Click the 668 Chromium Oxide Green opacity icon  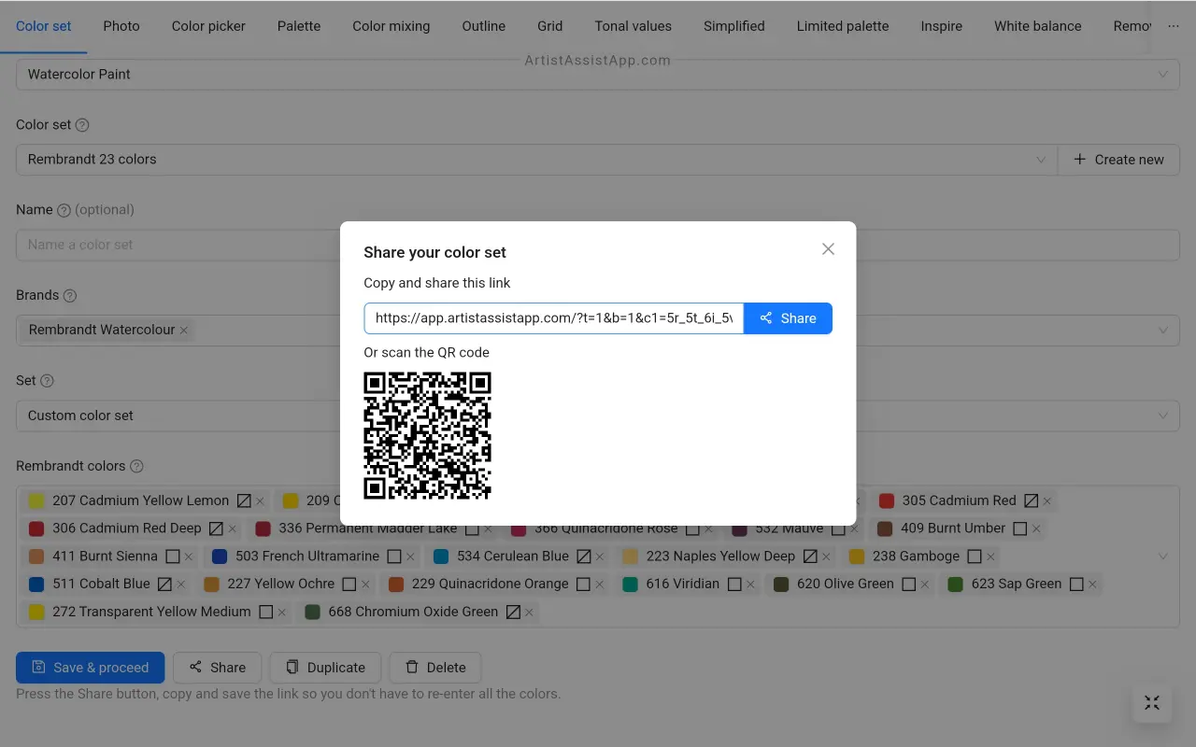click(x=513, y=612)
